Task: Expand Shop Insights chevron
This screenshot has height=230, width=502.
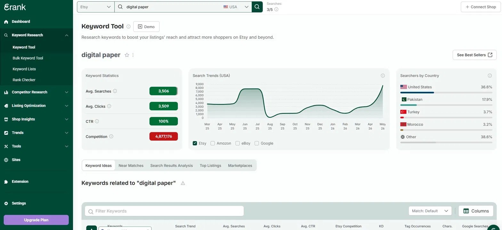Action: pos(67,119)
